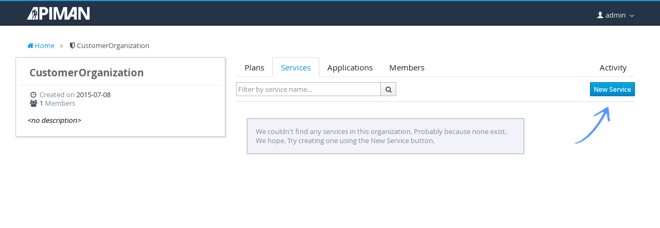Click the 1 Members text

(x=58, y=103)
